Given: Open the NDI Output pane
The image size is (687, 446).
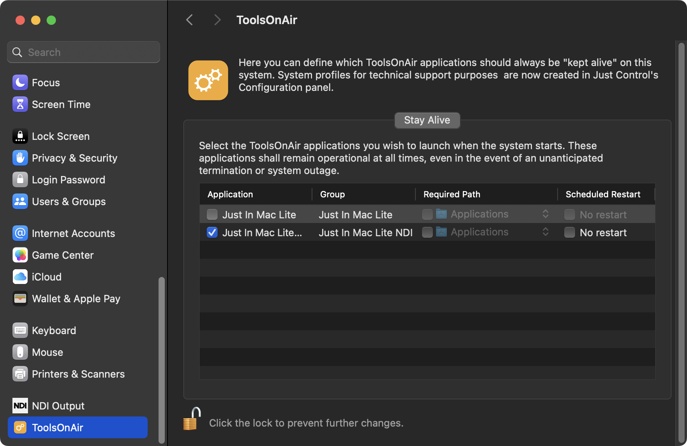Looking at the screenshot, I should (x=78, y=406).
